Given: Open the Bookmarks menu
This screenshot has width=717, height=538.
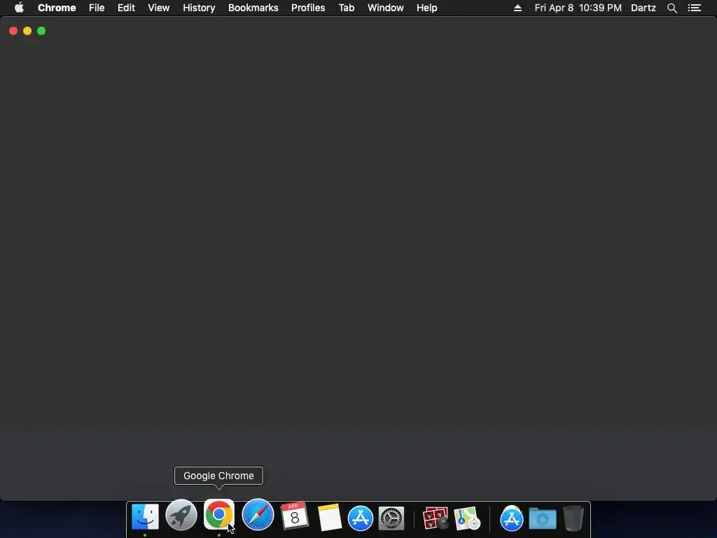Looking at the screenshot, I should pos(253,8).
